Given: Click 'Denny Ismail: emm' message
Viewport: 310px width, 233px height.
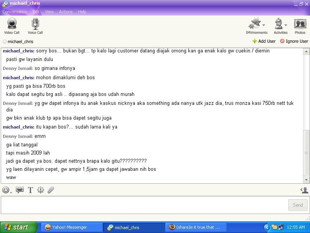Looking at the screenshot, I should coord(24,136).
